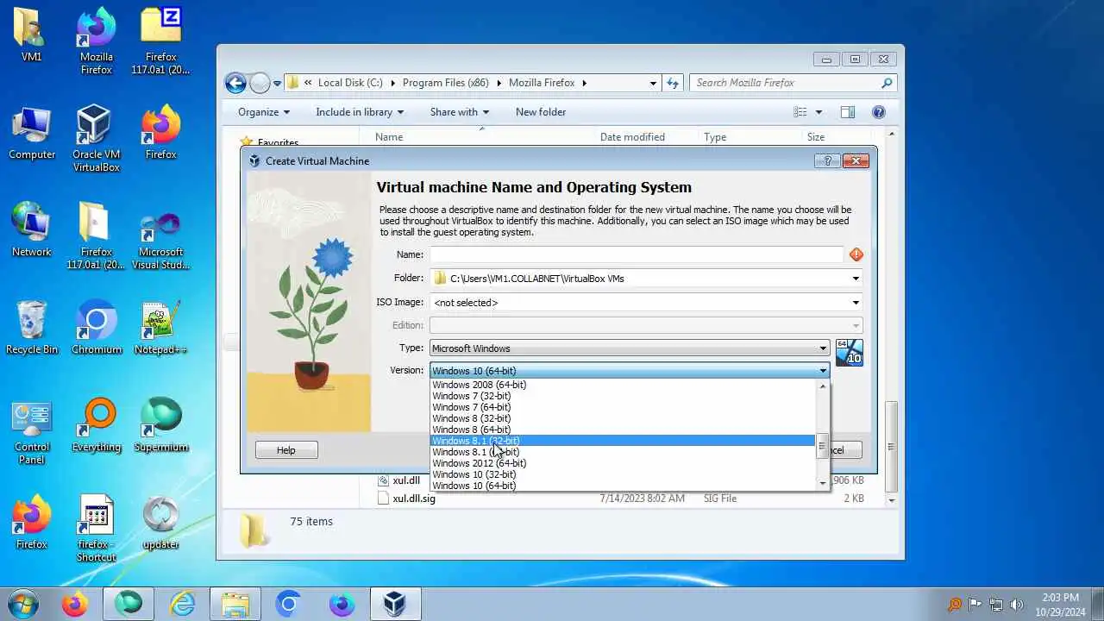Click the VirtualBox taskbar button

pos(396,604)
